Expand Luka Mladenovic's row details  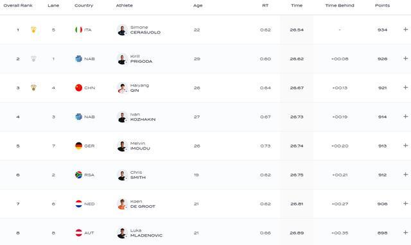[x=405, y=232]
